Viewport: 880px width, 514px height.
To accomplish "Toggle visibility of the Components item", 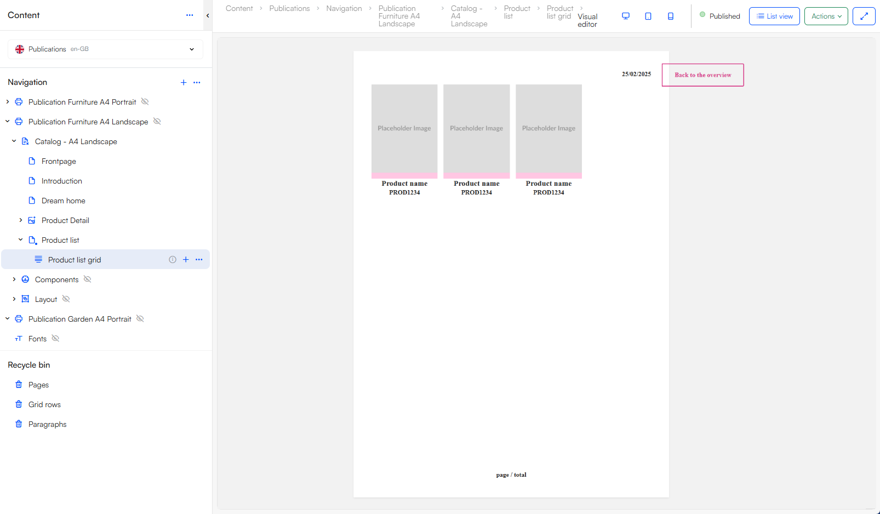I will (87, 279).
